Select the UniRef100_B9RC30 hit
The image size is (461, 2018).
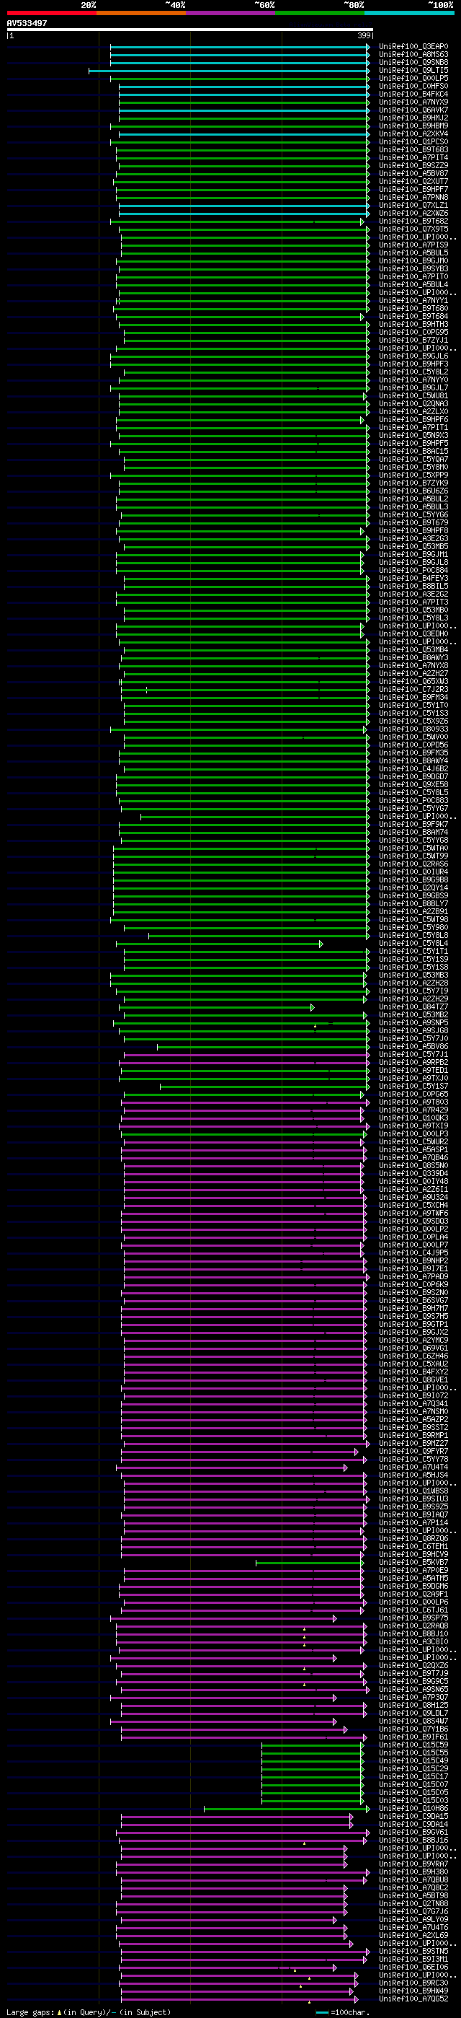(x=414, y=1983)
